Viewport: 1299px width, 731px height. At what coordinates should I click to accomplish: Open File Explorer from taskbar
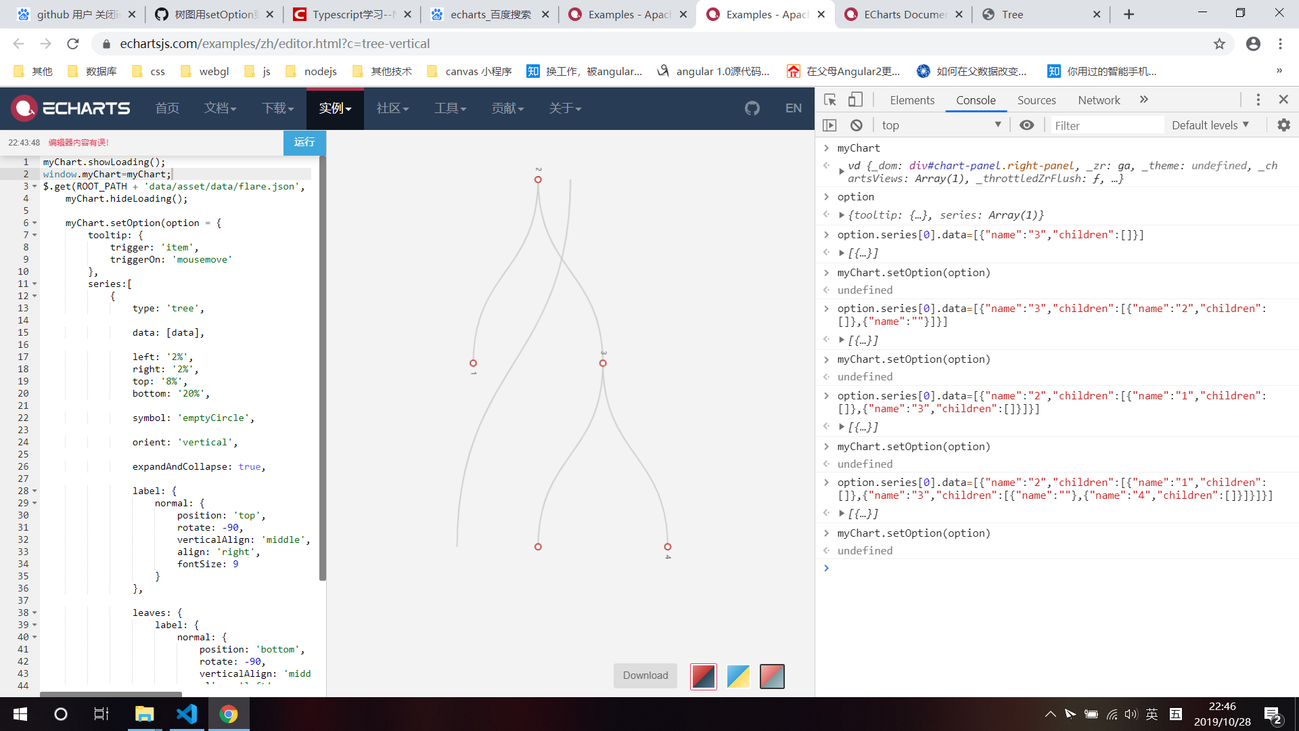pyautogui.click(x=144, y=714)
